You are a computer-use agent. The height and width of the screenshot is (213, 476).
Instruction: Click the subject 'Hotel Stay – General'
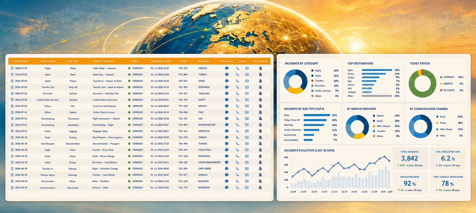(x=103, y=75)
